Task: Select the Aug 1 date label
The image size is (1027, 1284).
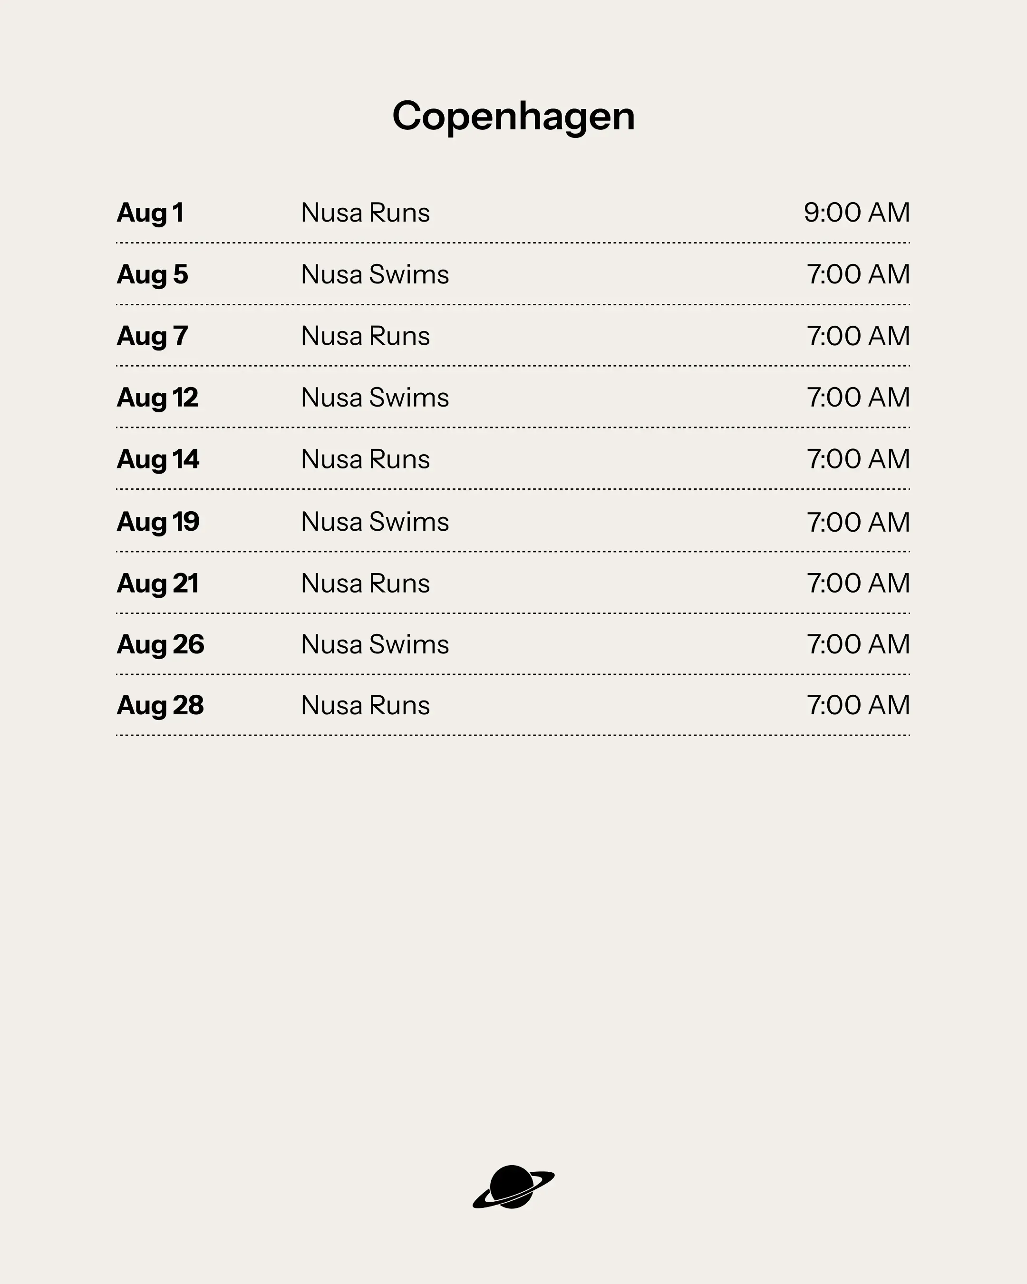Action: click(150, 213)
